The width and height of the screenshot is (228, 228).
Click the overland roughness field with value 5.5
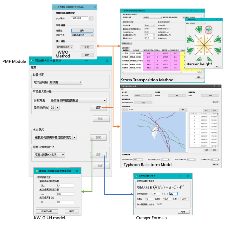(x=65, y=186)
